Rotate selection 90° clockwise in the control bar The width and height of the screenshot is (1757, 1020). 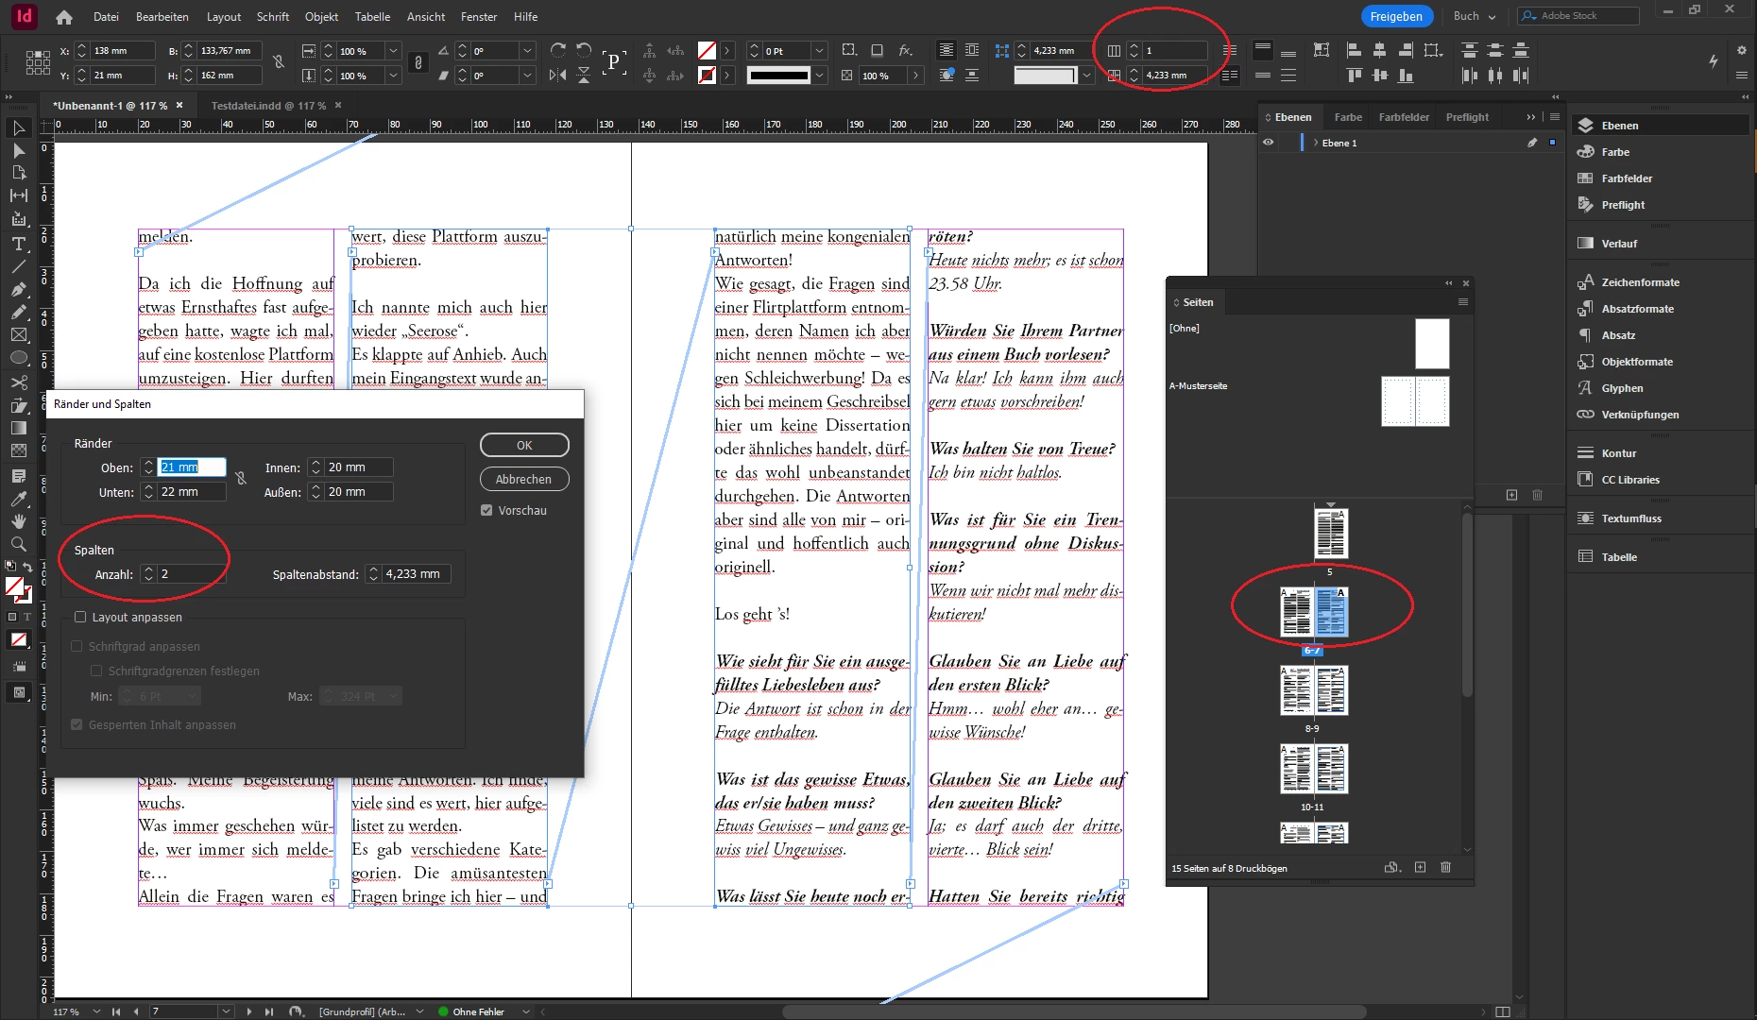[x=558, y=50]
